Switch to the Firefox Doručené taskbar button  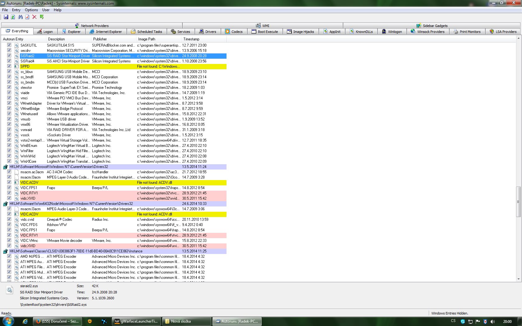tap(58, 321)
